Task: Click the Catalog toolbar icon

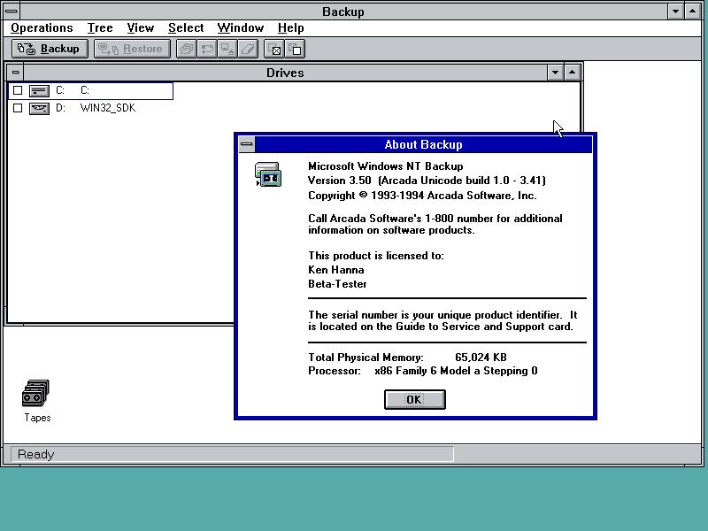Action: pyautogui.click(x=187, y=49)
